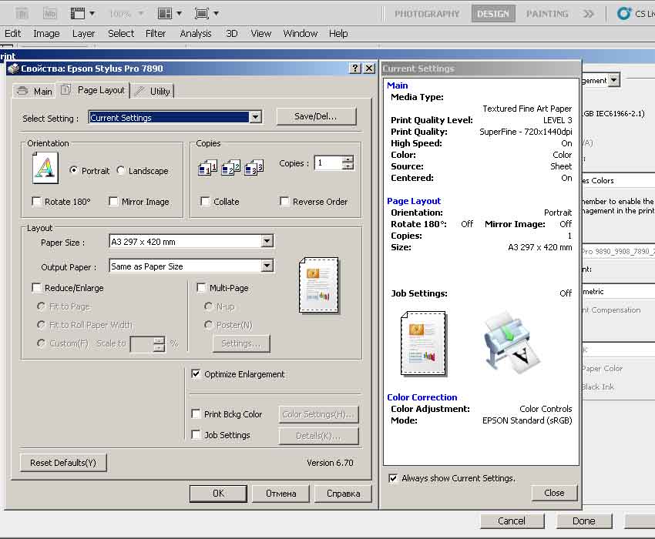Expand the Select Setting dropdown
655x539 pixels.
tap(256, 117)
